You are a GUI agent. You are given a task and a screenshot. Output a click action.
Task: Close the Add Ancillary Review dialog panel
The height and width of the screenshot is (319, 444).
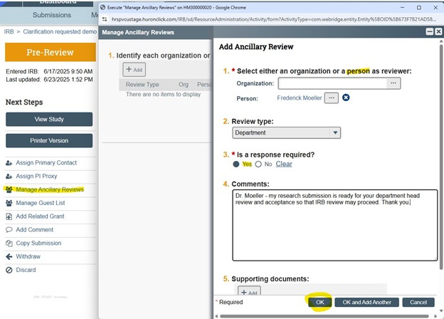coord(438,32)
